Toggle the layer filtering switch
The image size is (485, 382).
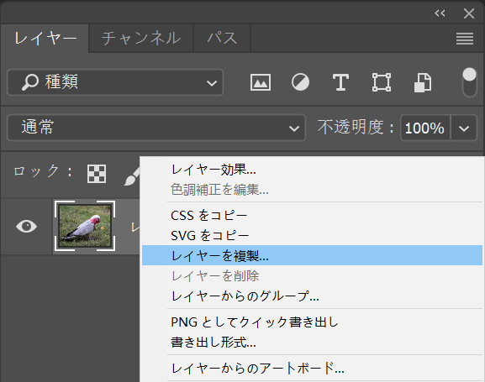469,82
